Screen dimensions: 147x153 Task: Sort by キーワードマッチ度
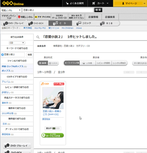coord(72,63)
